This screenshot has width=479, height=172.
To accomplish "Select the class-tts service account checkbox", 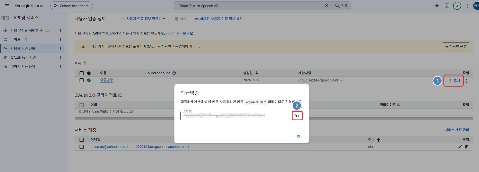I will click(82, 147).
